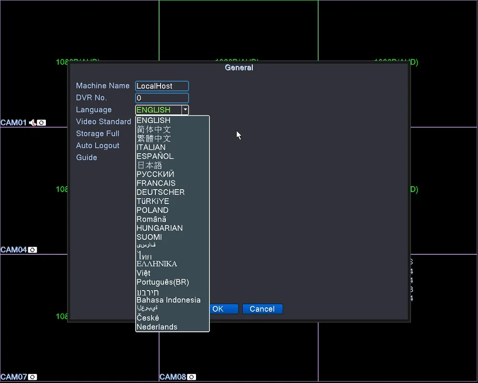Image resolution: width=478 pixels, height=383 pixels.
Task: Click the CAM08 record status icon
Action: point(192,377)
